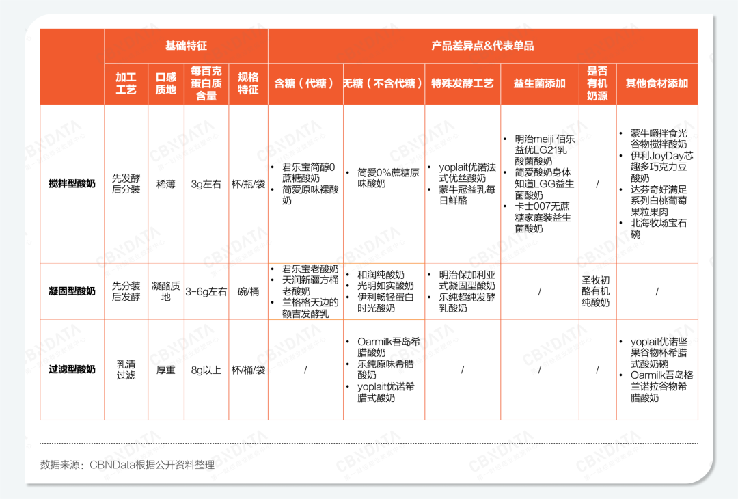Screen dimensions: 738x499
Task: Select the 过滤型酸奶 row label
Action: pyautogui.click(x=72, y=370)
